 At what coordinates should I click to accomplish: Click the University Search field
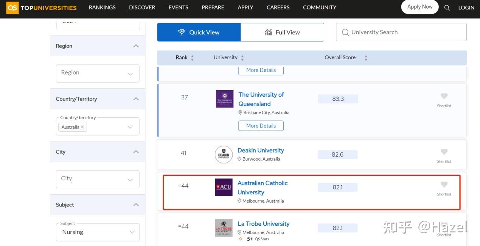click(401, 32)
